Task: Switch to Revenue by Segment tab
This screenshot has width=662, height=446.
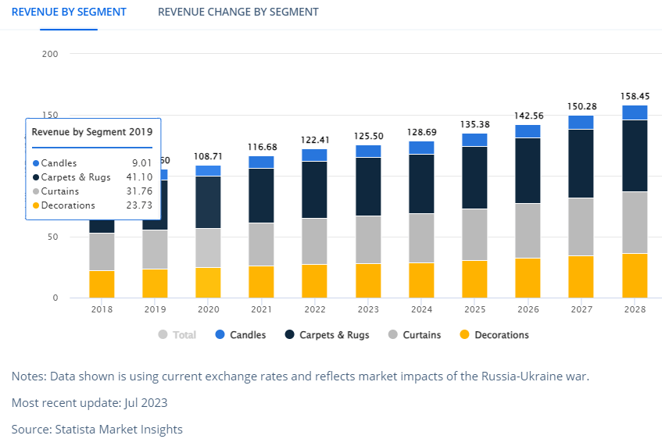Action: coord(69,12)
